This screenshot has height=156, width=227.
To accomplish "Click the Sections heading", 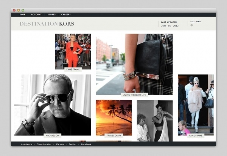I will (196, 22).
